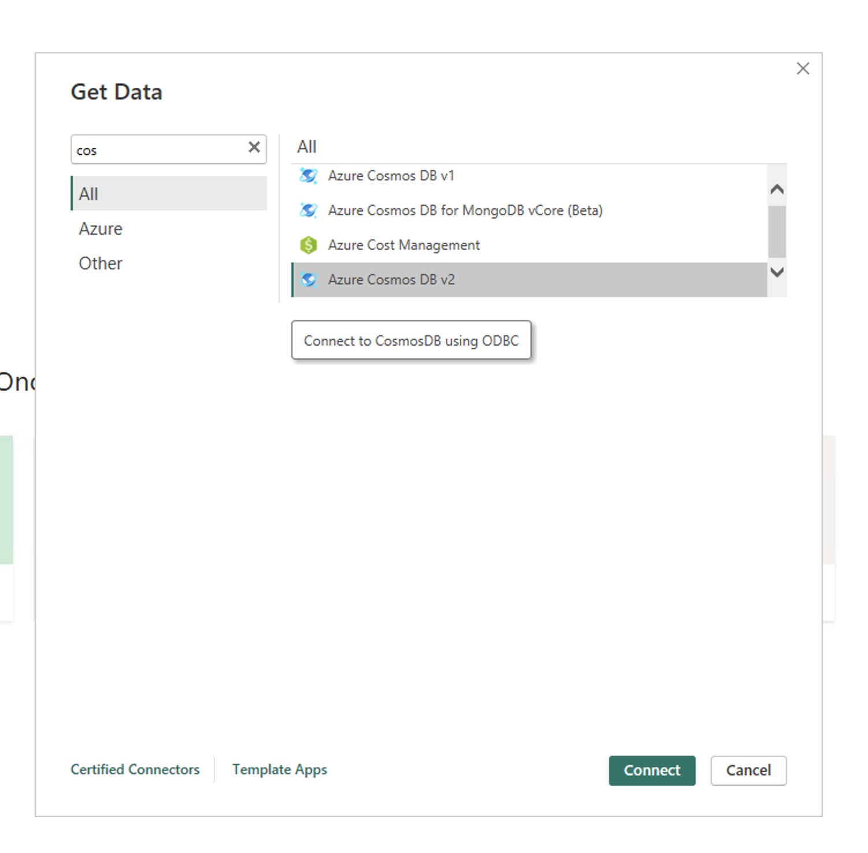
Task: Select Azure Cost Management connector
Action: (x=530, y=245)
